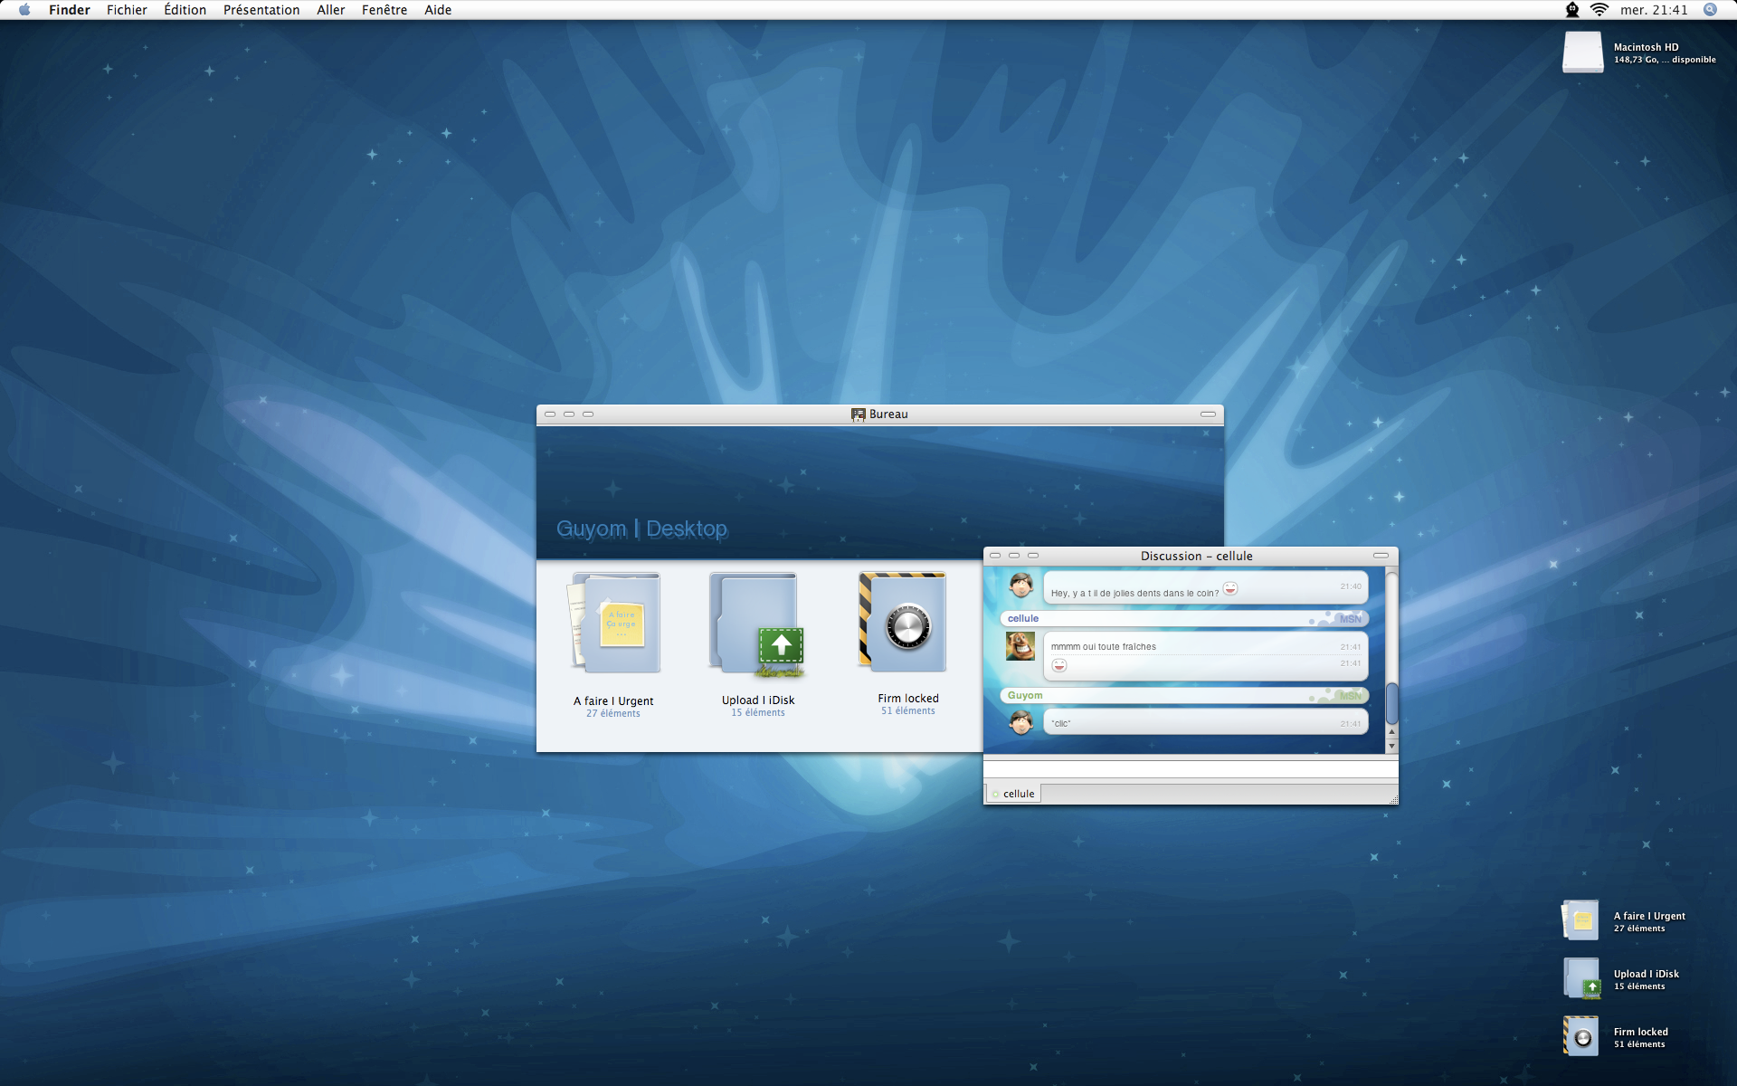Toggle the Bureau window toolbar pill button
Screen dimensions: 1737x1086
pos(1208,414)
